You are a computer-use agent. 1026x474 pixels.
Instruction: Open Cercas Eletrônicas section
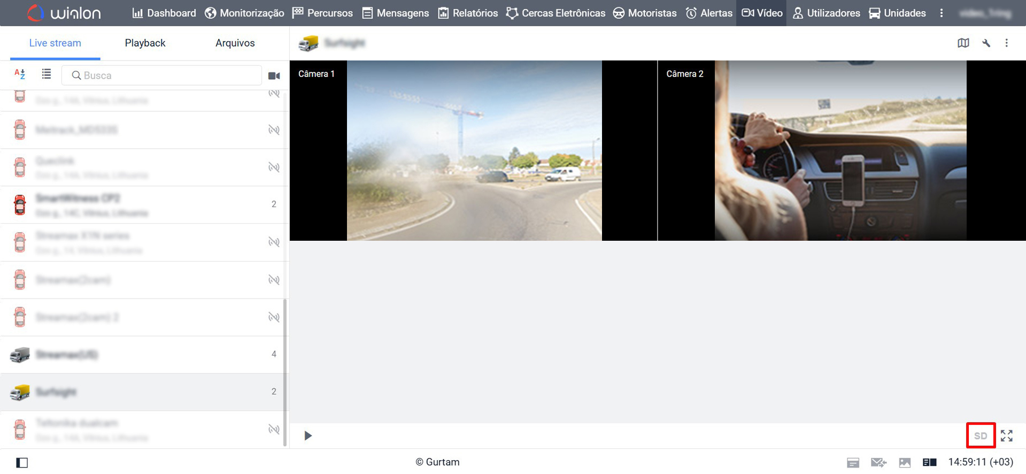(x=556, y=13)
